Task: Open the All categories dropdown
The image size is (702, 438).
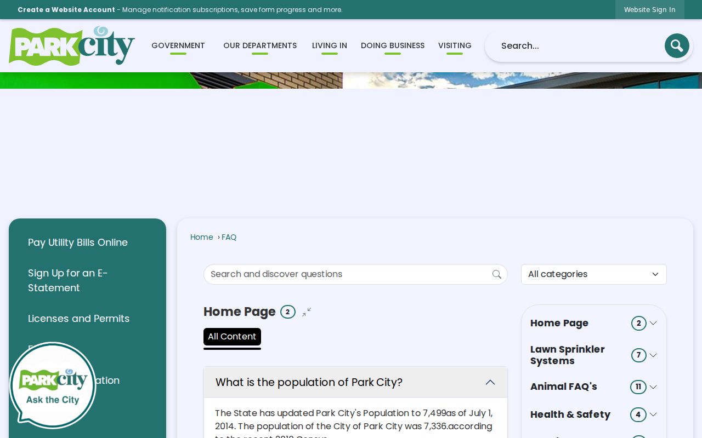Action: click(593, 274)
